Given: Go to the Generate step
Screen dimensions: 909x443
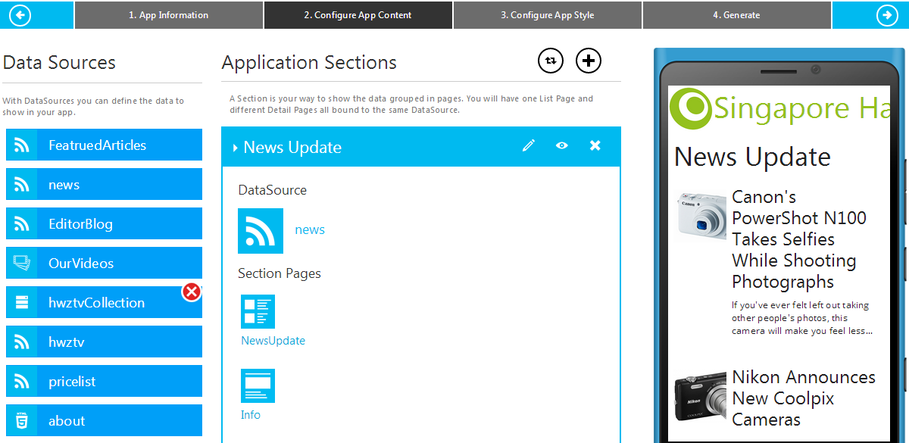Looking at the screenshot, I should pyautogui.click(x=736, y=15).
